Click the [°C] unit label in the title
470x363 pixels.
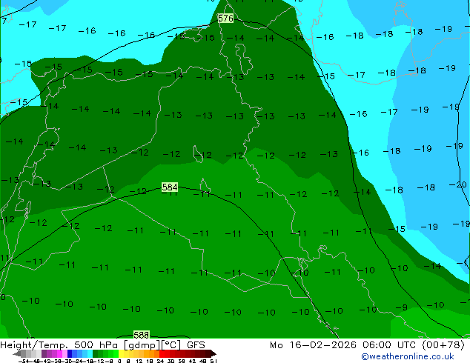click(x=171, y=345)
